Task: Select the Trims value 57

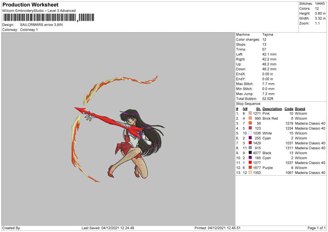Action: click(x=264, y=49)
